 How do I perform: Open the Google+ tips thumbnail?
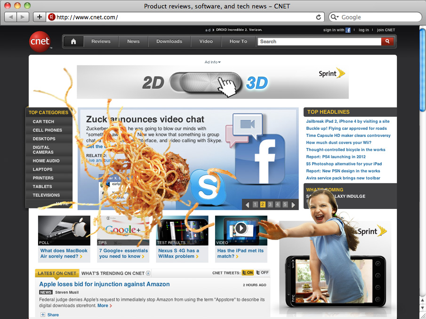(x=123, y=231)
